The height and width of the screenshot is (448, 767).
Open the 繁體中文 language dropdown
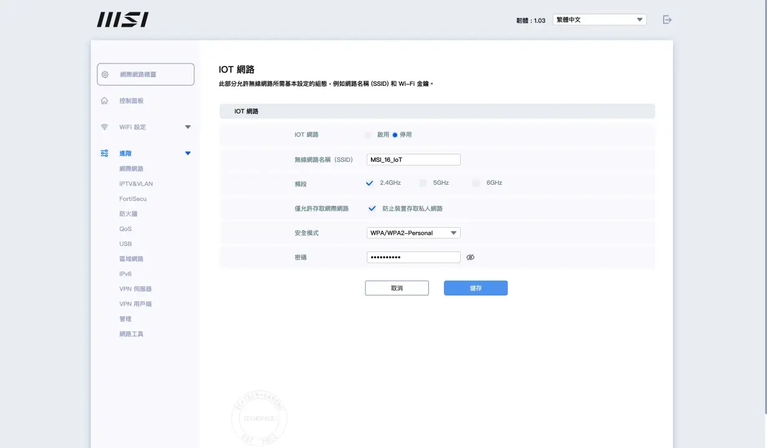coord(600,20)
